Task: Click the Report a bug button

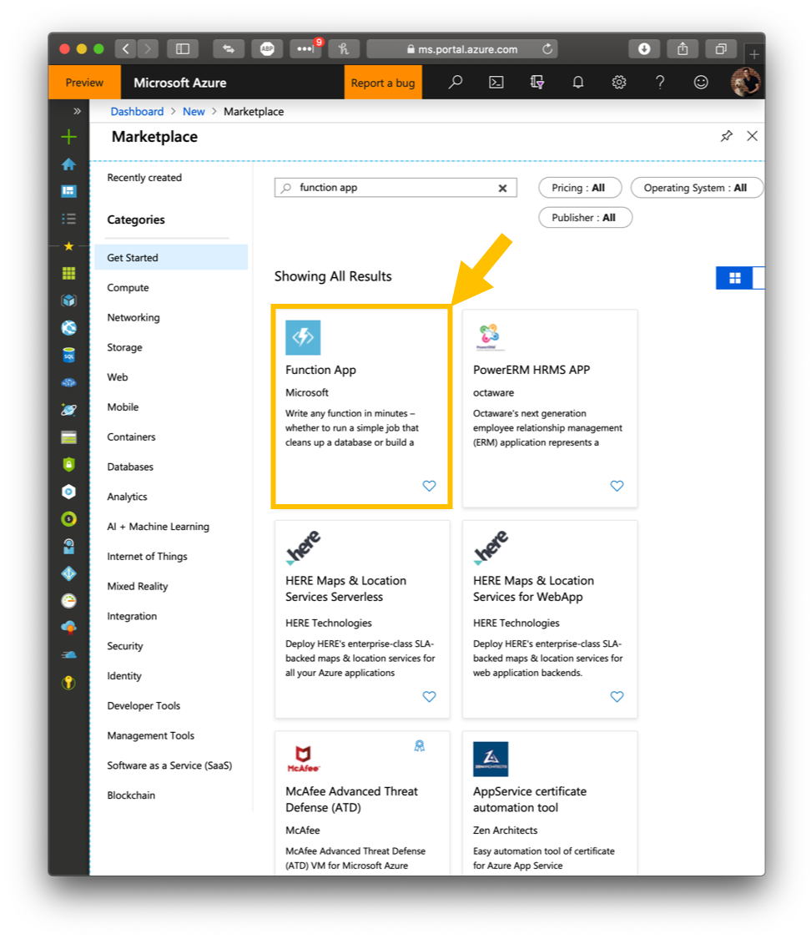Action: point(383,83)
